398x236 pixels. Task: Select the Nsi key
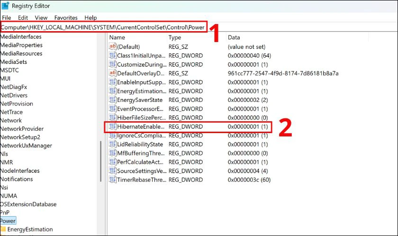[4, 187]
